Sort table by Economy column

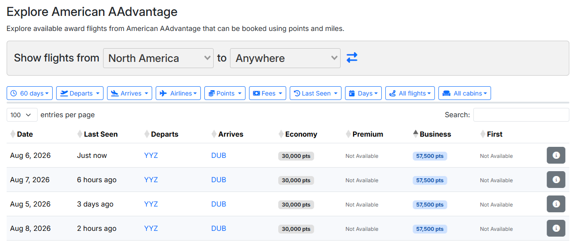pyautogui.click(x=298, y=134)
